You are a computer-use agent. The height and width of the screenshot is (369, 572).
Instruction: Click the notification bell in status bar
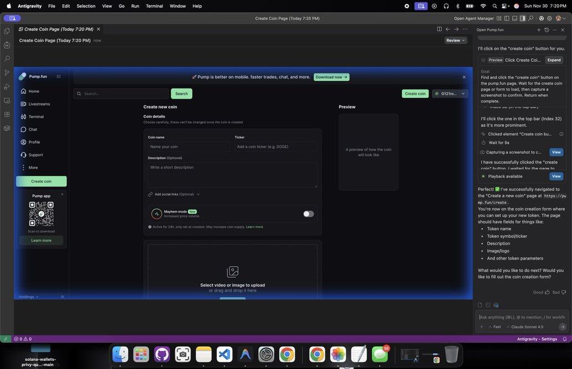coord(565,339)
